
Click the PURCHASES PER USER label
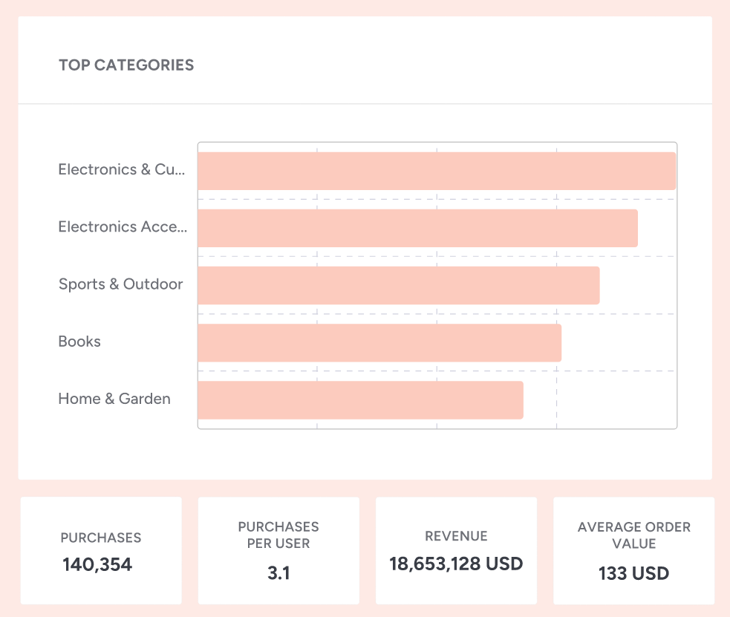click(x=278, y=535)
